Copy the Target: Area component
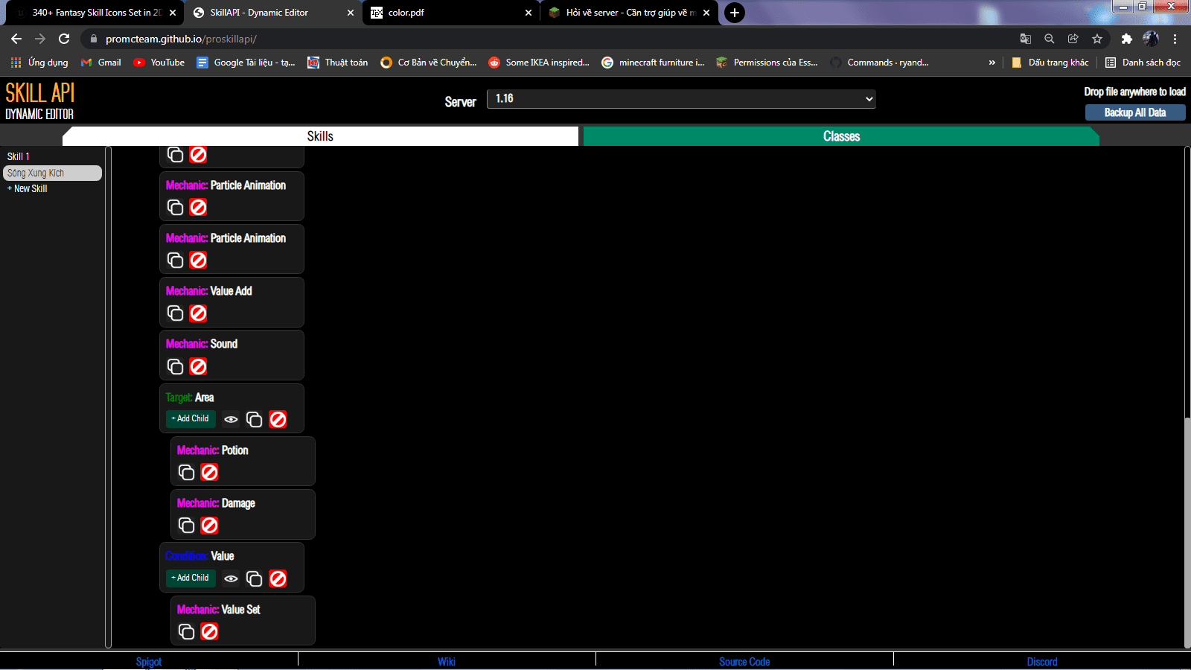Screen dimensions: 1191x670 click(x=255, y=420)
